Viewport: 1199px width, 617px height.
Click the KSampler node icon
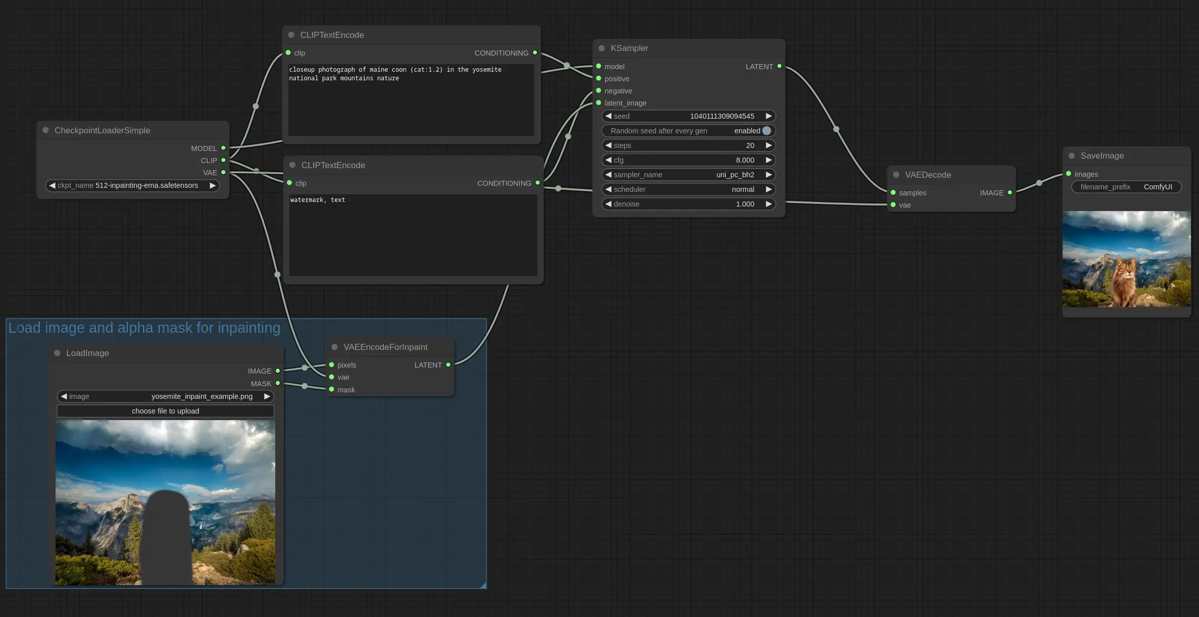pyautogui.click(x=601, y=49)
